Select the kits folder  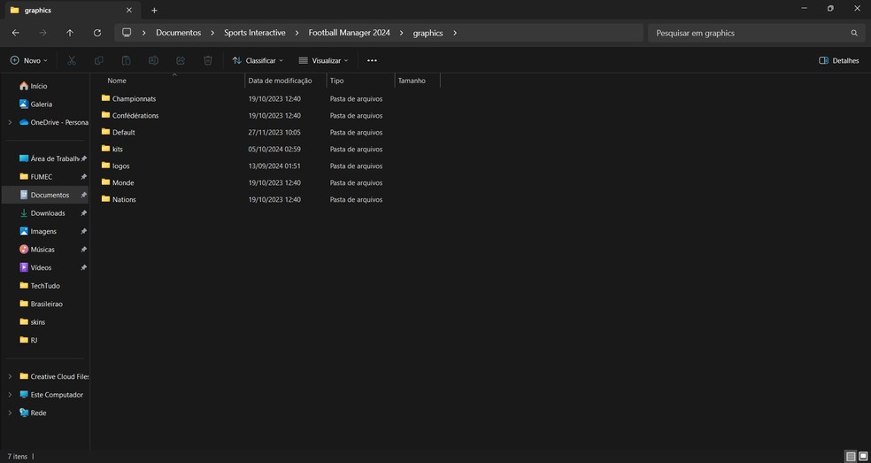coord(118,150)
